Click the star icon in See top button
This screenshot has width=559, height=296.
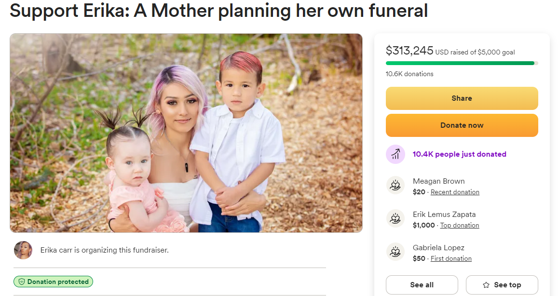[486, 285]
